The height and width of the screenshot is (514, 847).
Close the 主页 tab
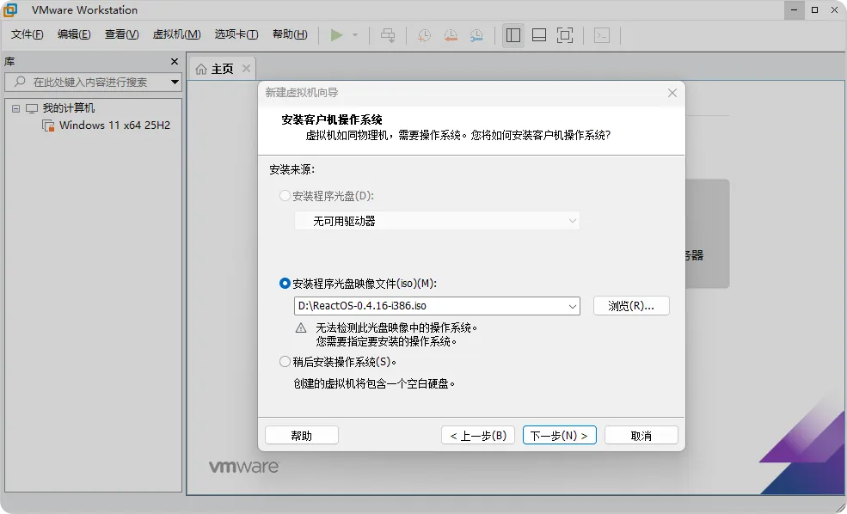click(246, 68)
